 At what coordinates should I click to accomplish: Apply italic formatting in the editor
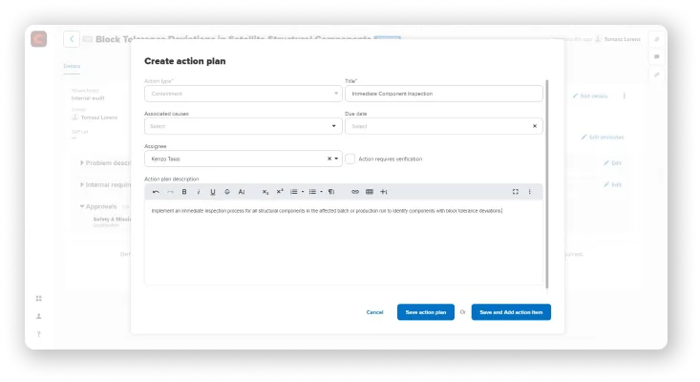pos(199,192)
